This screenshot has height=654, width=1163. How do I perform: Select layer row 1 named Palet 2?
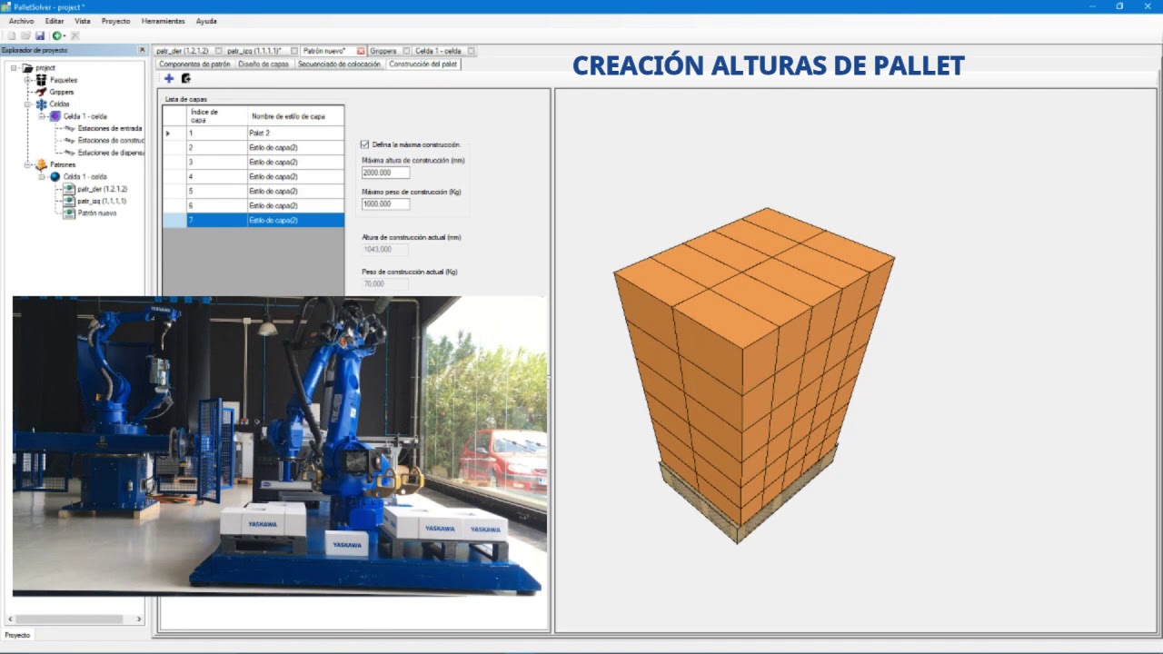tap(253, 134)
